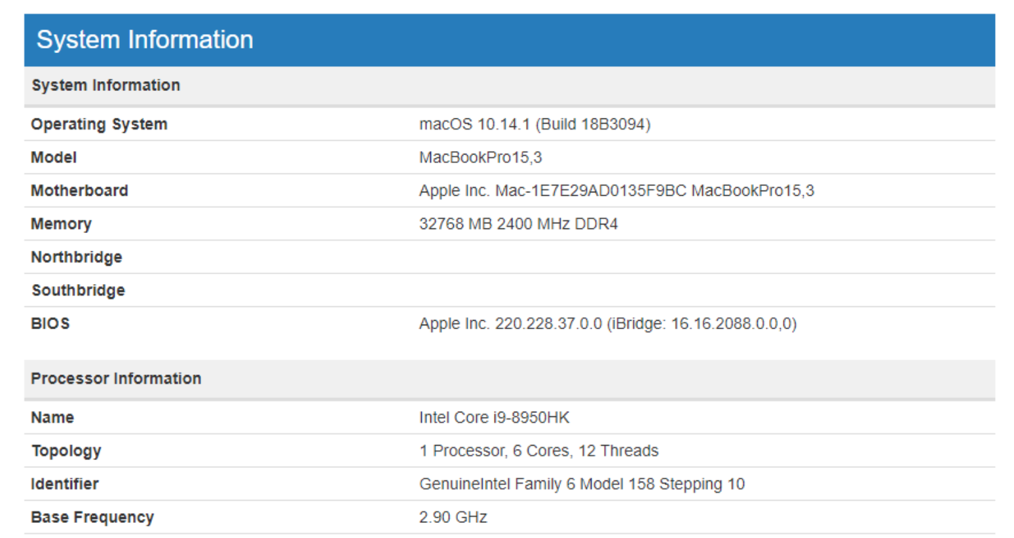Image resolution: width=1014 pixels, height=538 pixels.
Task: Click the Motherboard label
Action: tap(79, 190)
